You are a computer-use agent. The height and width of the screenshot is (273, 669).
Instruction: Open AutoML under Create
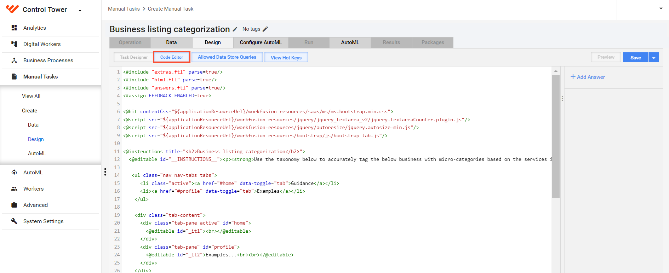point(37,153)
